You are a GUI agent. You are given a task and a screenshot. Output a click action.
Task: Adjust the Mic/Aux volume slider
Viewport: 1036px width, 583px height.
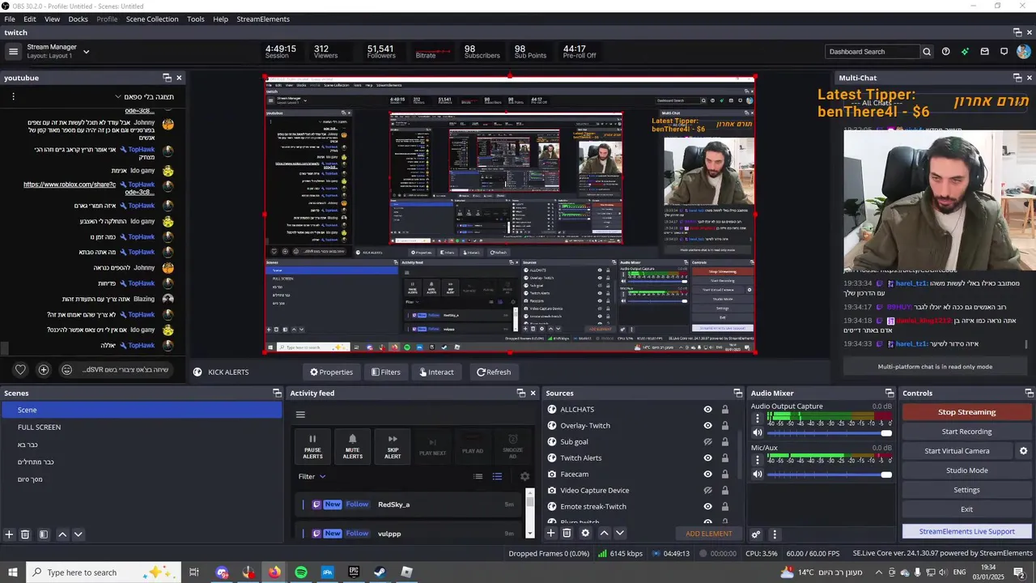tap(829, 474)
